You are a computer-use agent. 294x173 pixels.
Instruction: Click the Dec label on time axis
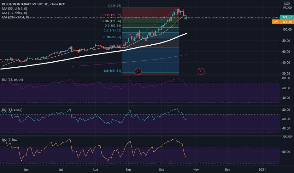click(x=227, y=170)
